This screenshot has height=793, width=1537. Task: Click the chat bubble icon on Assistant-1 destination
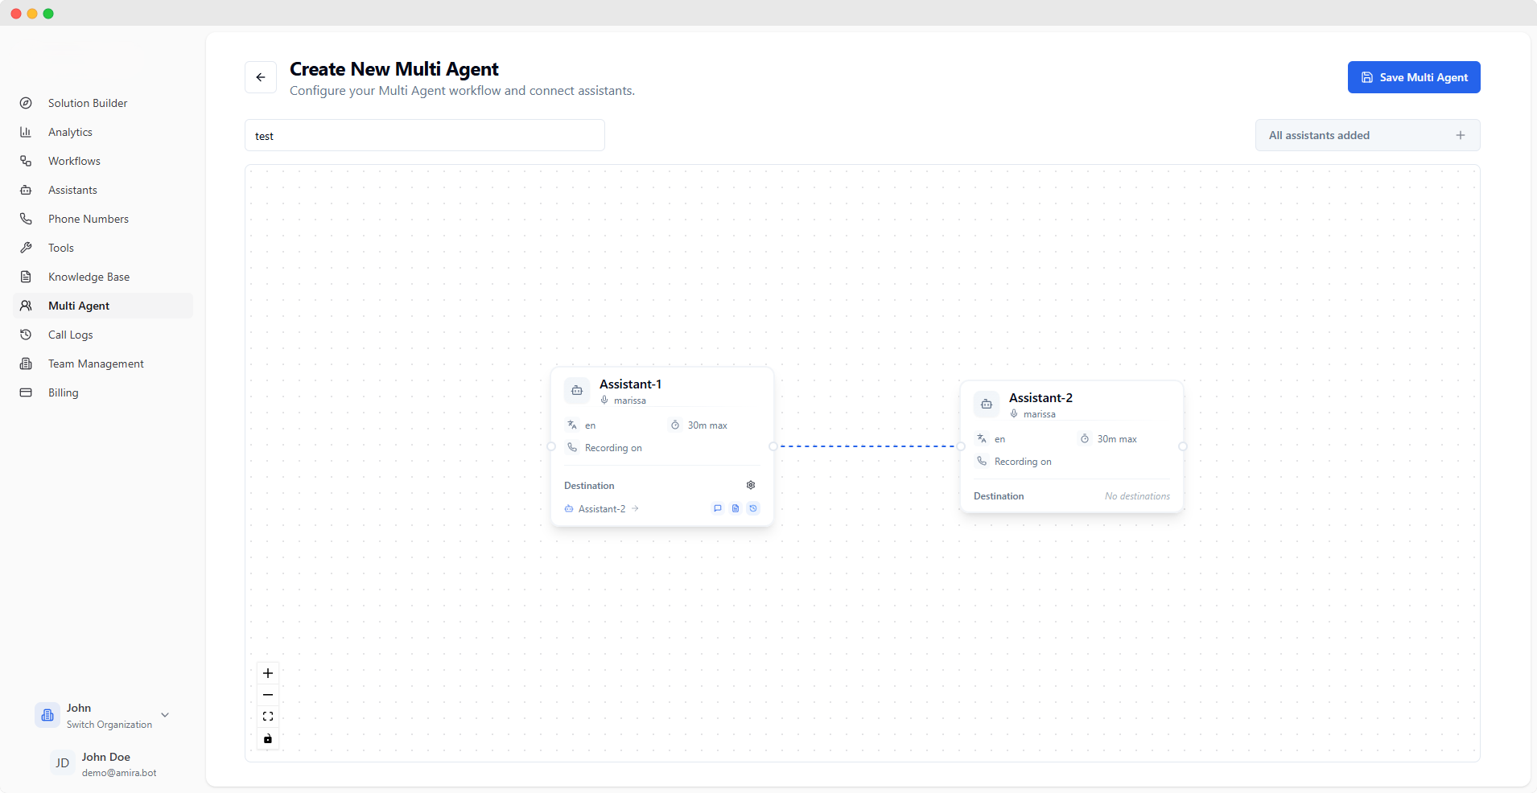point(717,508)
